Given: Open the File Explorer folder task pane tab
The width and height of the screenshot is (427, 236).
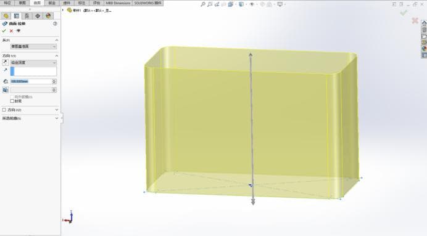Looking at the screenshot, I should pos(424,36).
